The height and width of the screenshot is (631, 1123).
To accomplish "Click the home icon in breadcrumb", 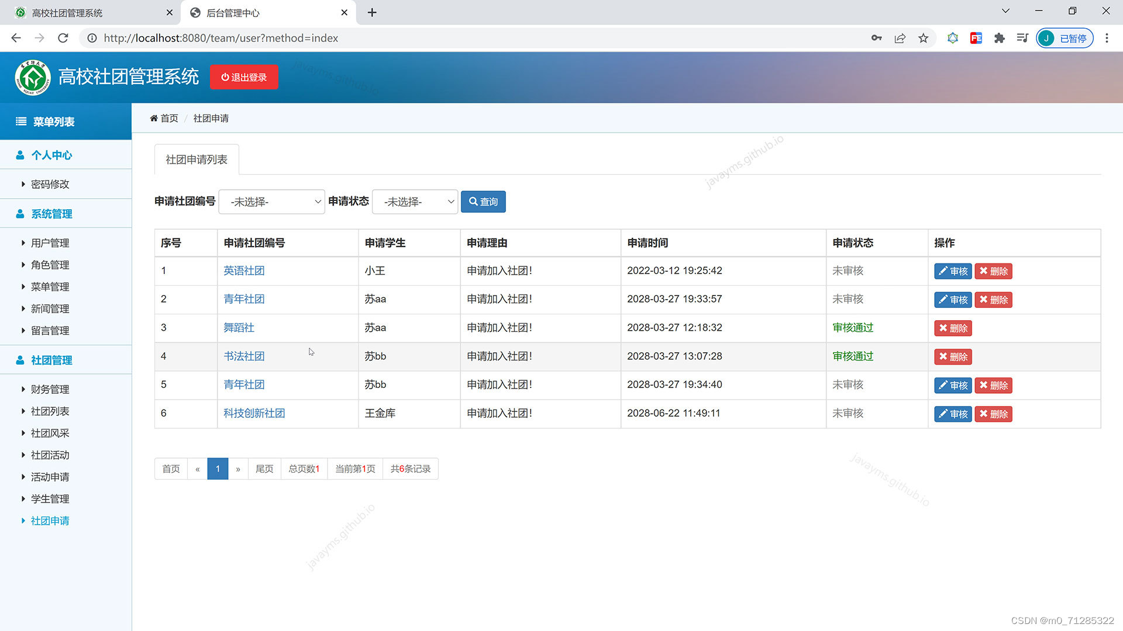I will coord(154,118).
